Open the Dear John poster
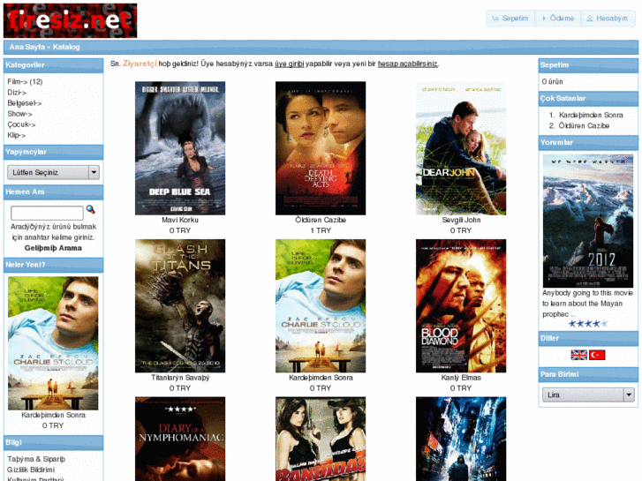 [461, 148]
